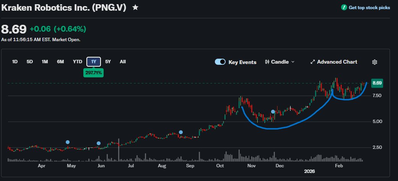The height and width of the screenshot is (181, 398).
Task: Select the All time range
Action: 123,62
